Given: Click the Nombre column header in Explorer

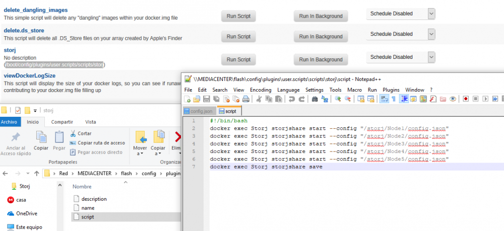Looking at the screenshot, I should (82, 186).
